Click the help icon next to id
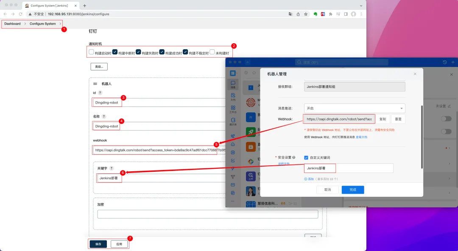The width and height of the screenshot is (458, 251). pos(100,92)
